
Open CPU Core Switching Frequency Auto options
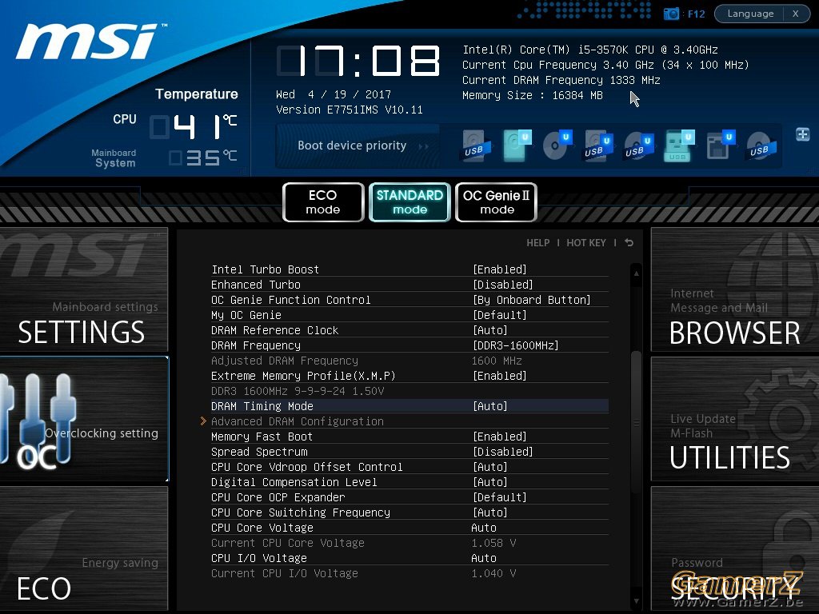click(490, 512)
